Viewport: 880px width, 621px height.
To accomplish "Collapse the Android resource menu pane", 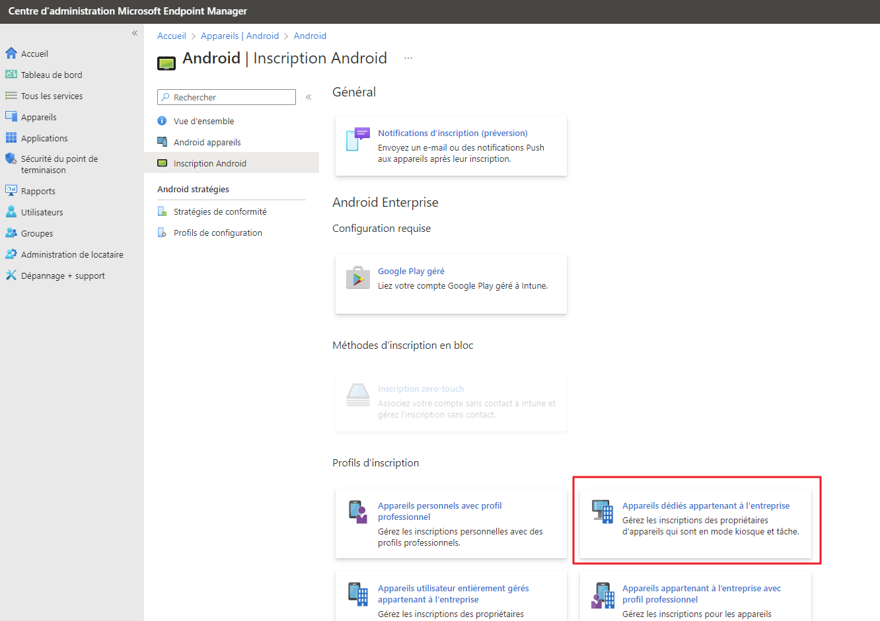I will [x=309, y=97].
